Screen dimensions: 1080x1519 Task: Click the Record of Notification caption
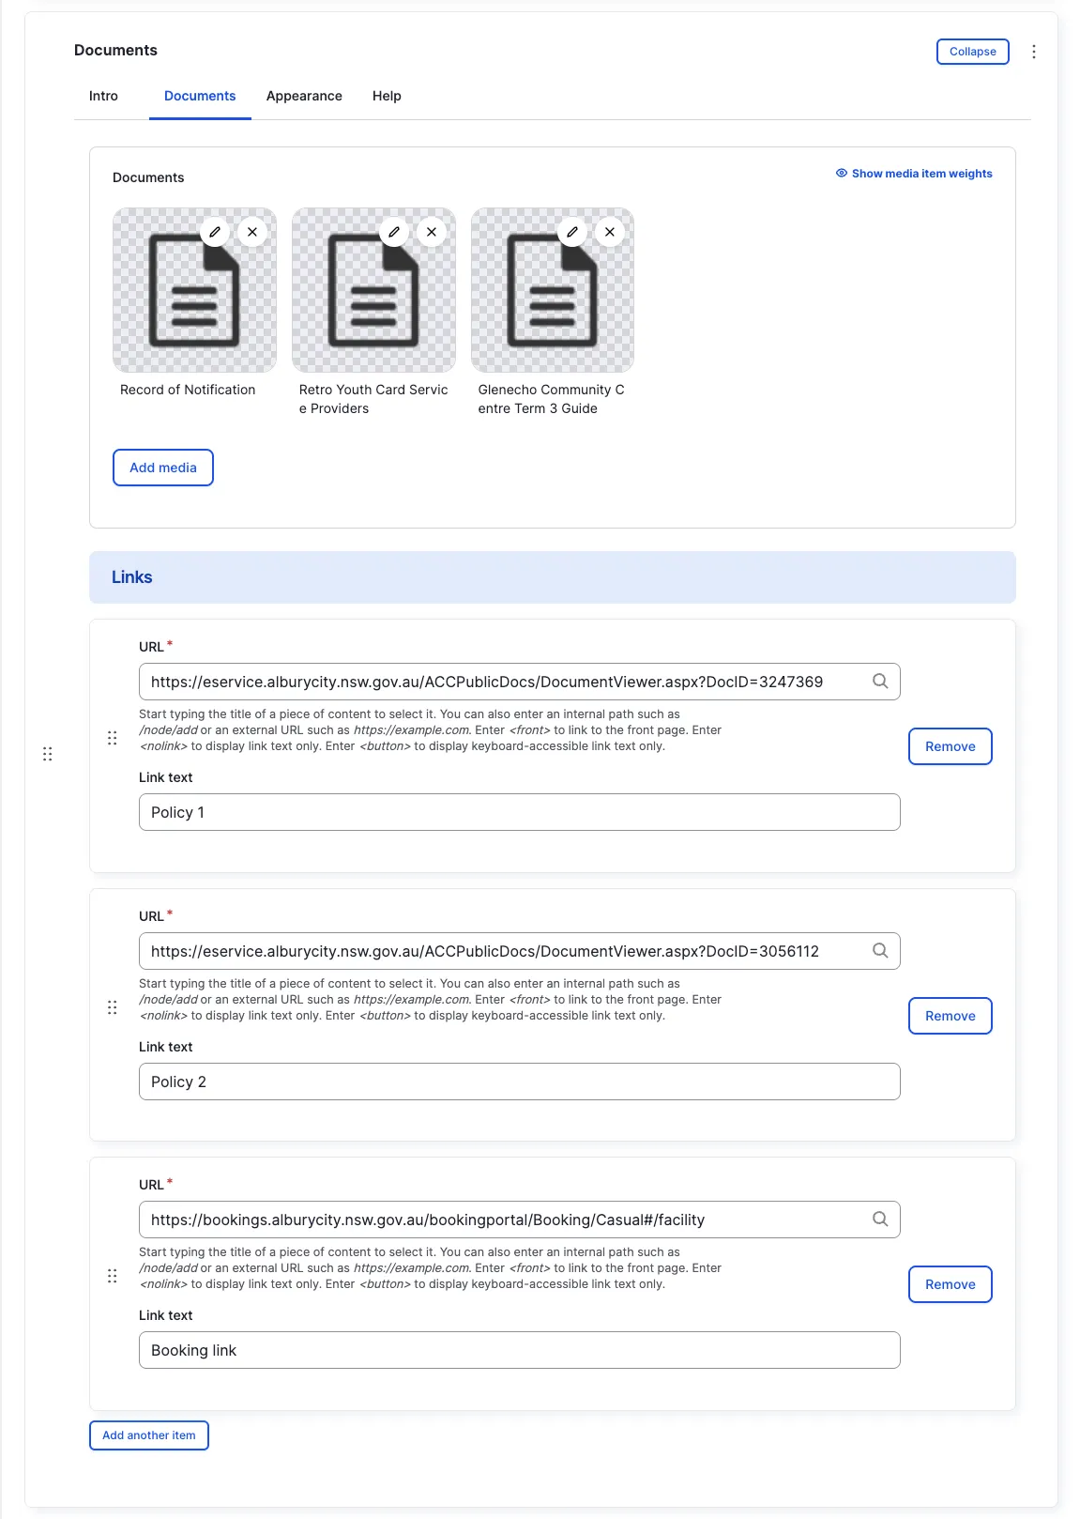tap(188, 390)
